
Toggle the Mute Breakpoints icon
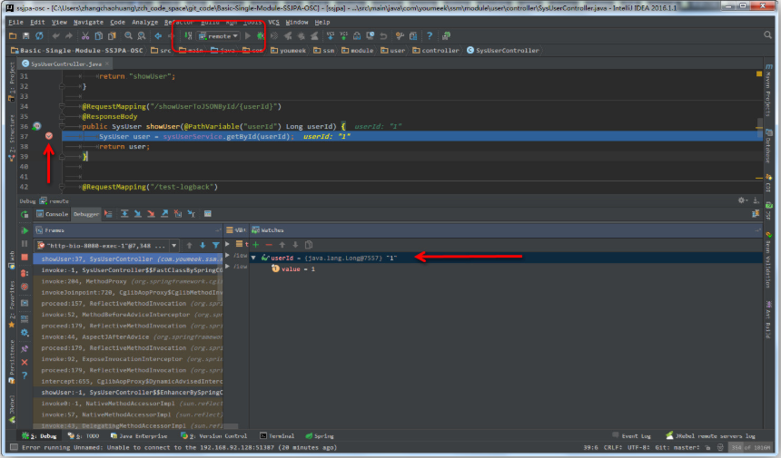25,287
